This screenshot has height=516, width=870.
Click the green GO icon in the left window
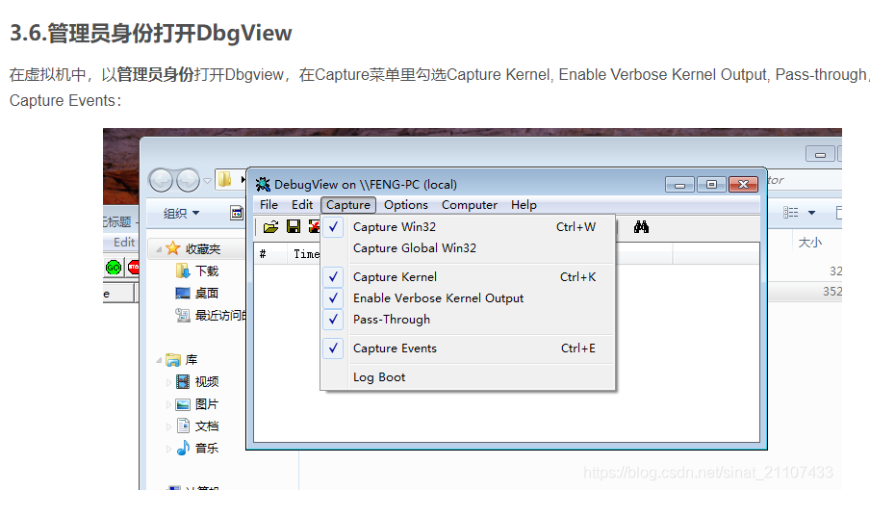tap(114, 268)
